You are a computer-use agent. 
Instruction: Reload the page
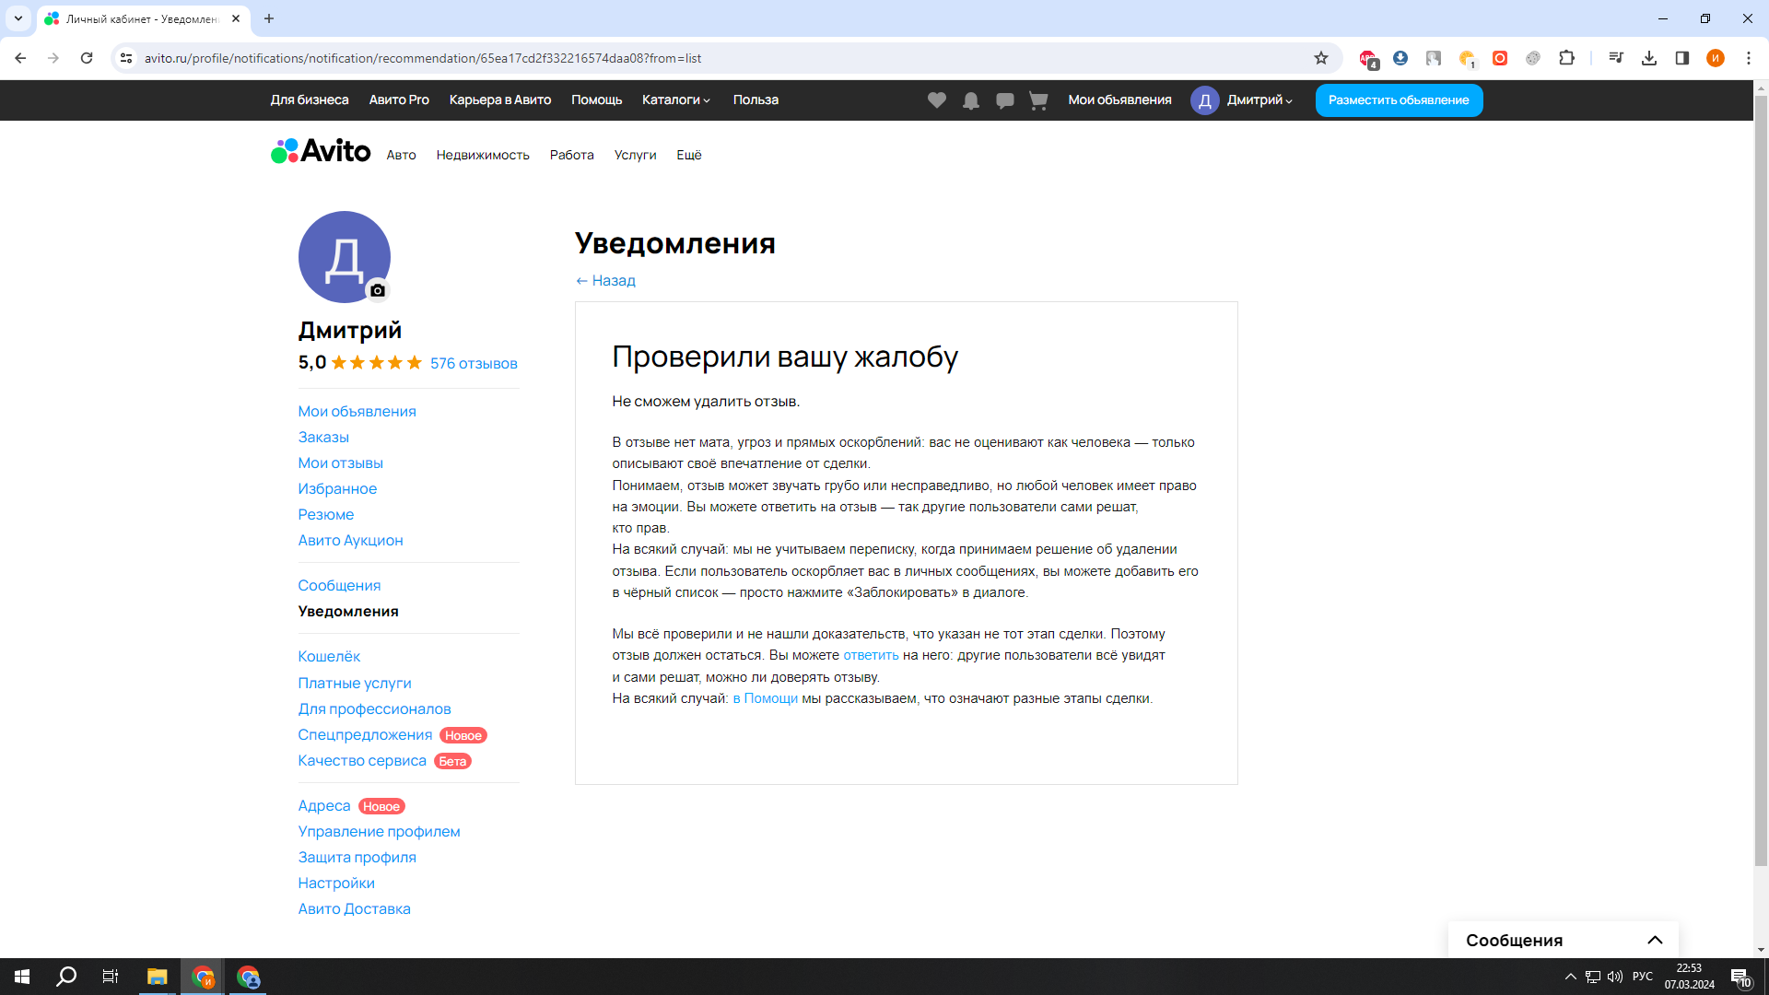tap(87, 58)
